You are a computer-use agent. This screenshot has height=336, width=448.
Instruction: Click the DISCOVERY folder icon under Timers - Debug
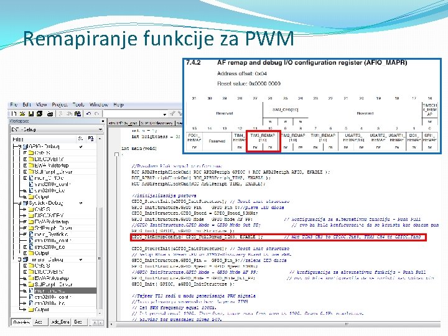click(x=31, y=272)
